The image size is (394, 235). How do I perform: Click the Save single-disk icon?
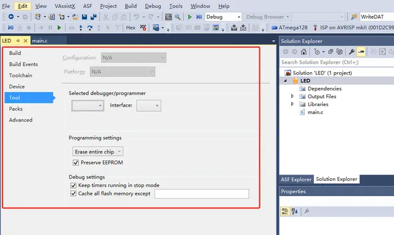click(x=84, y=17)
